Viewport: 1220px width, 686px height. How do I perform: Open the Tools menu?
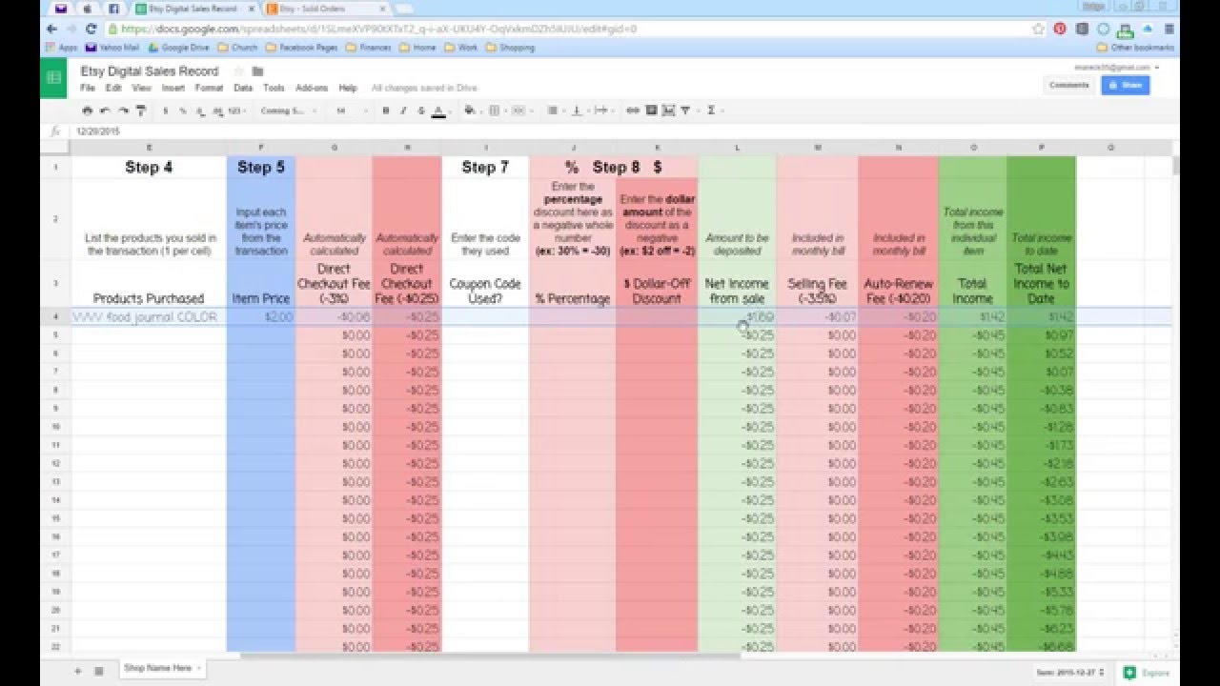(274, 88)
